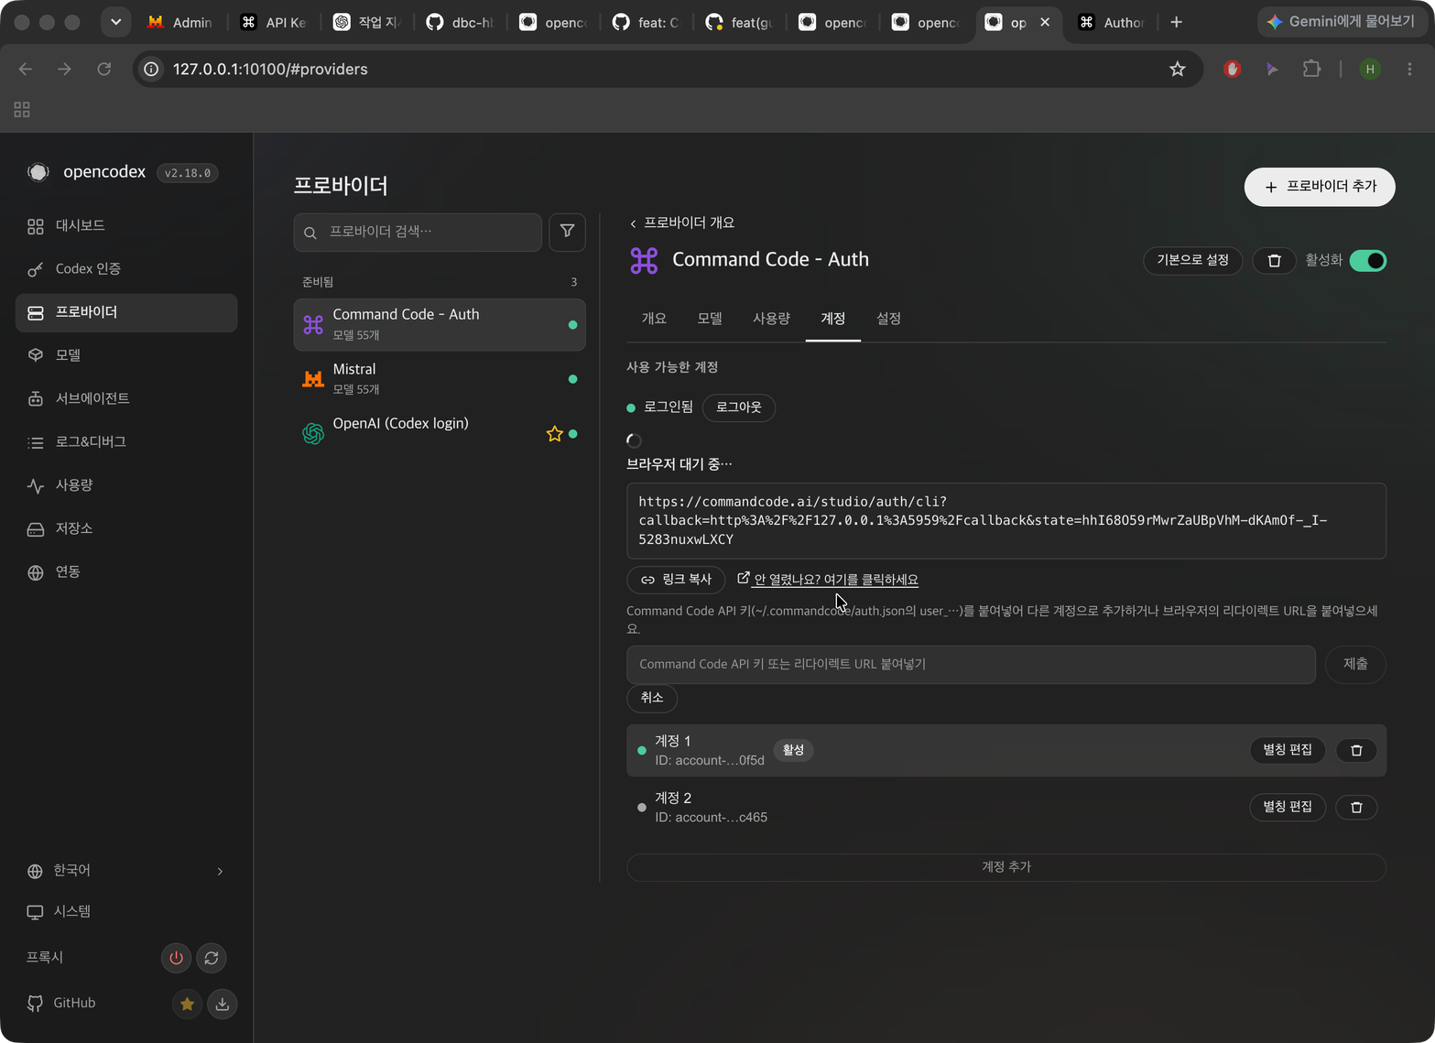1435x1043 pixels.
Task: Toggle the 활성화 switch off
Action: coord(1368,261)
